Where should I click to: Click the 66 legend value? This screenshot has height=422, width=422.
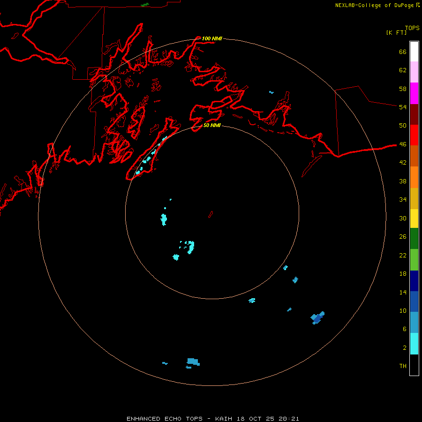[403, 52]
